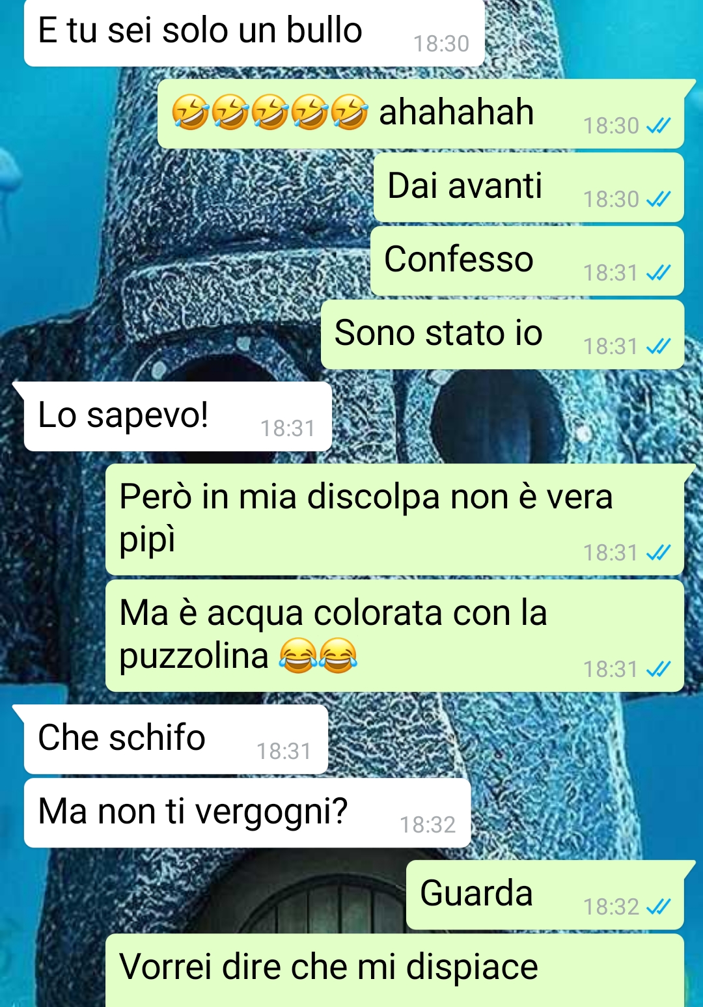Tap the blue ticks on 'Sono stato io'
703x1007 pixels.
point(658,346)
